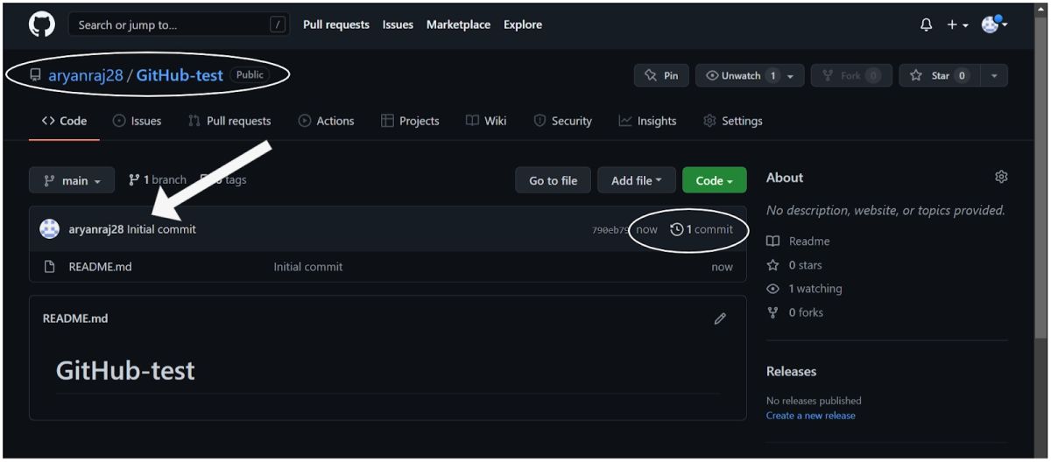Open the GitHub logo homepage
Viewport: 1051px width, 462px height.
[42, 24]
